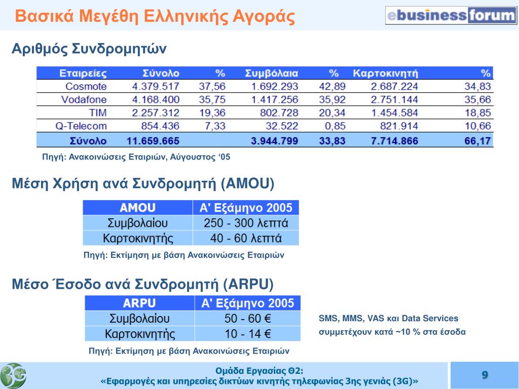Click Συμβολαίου row in AMOU table

click(138, 223)
